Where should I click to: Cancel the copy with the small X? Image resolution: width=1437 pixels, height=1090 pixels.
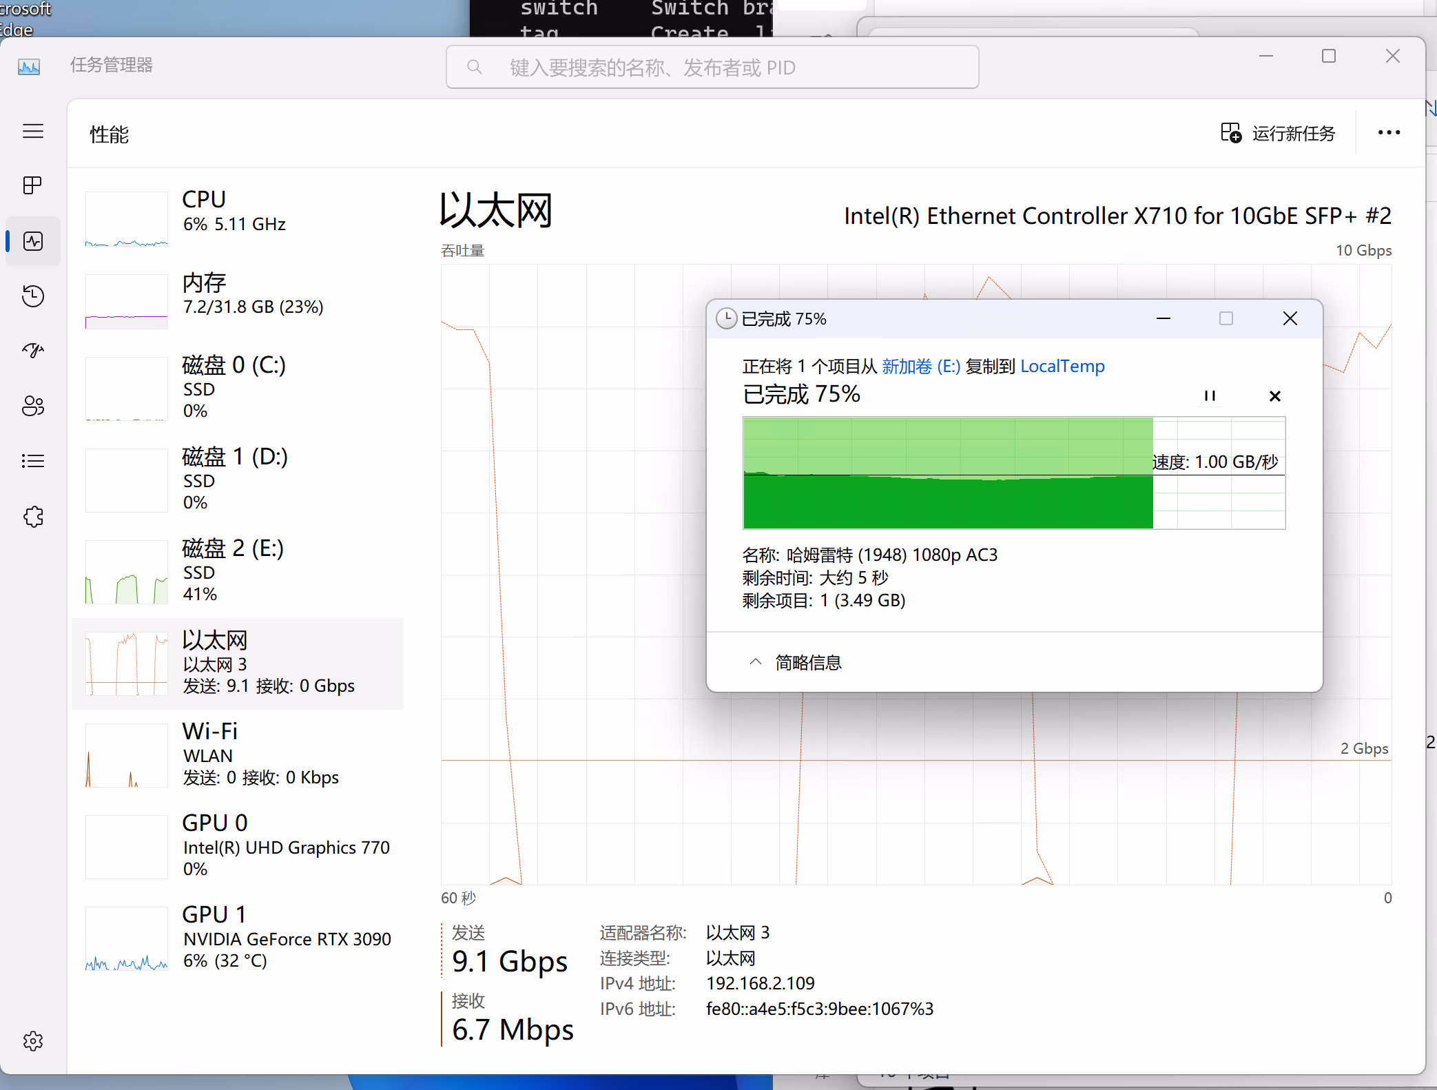coord(1274,395)
